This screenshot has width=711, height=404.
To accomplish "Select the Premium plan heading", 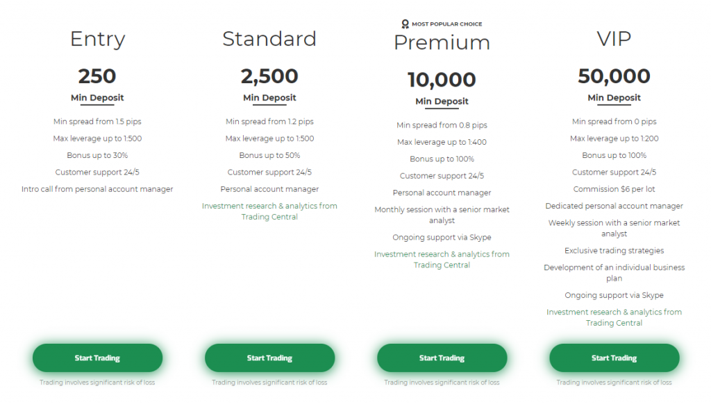I will [442, 42].
